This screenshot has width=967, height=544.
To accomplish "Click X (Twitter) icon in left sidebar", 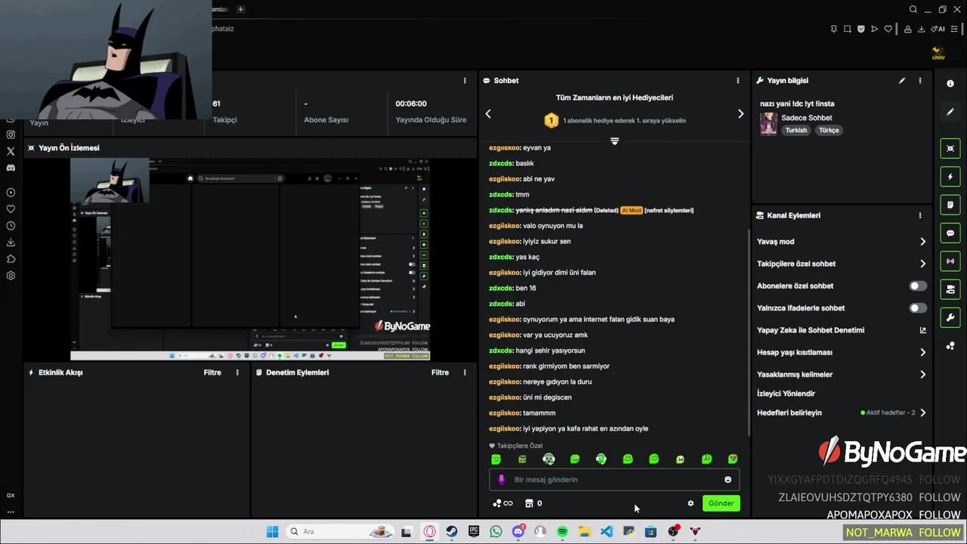I will [11, 151].
